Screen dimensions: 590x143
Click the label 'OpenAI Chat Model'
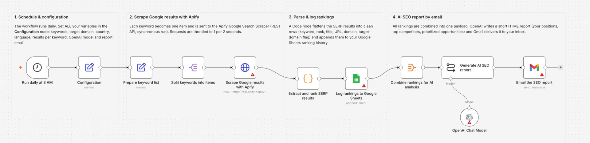click(469, 130)
